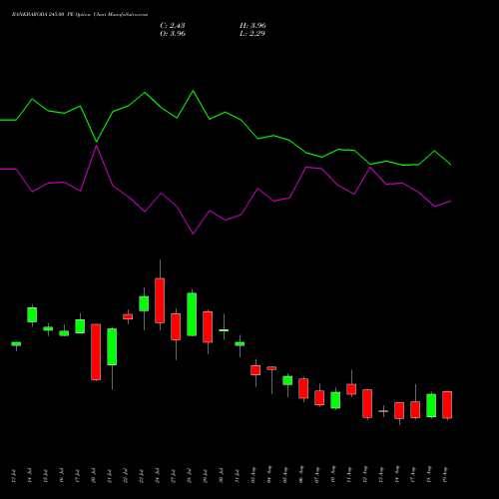Select the close value C: 2.43

173,26
